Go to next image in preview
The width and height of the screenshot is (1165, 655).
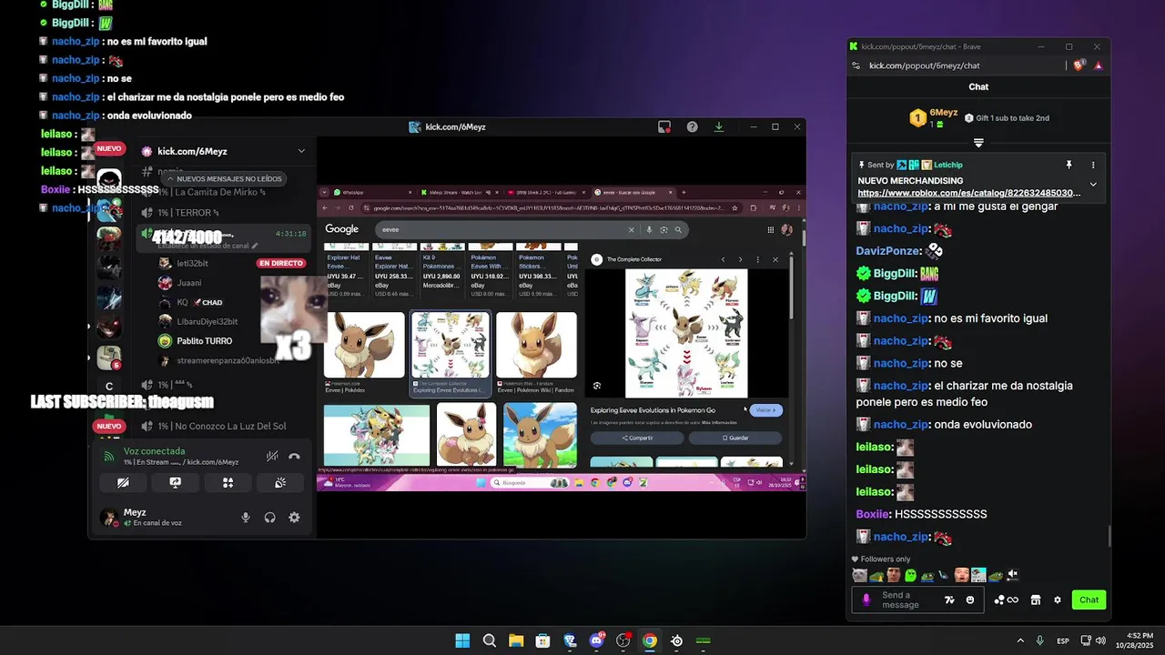(x=740, y=259)
